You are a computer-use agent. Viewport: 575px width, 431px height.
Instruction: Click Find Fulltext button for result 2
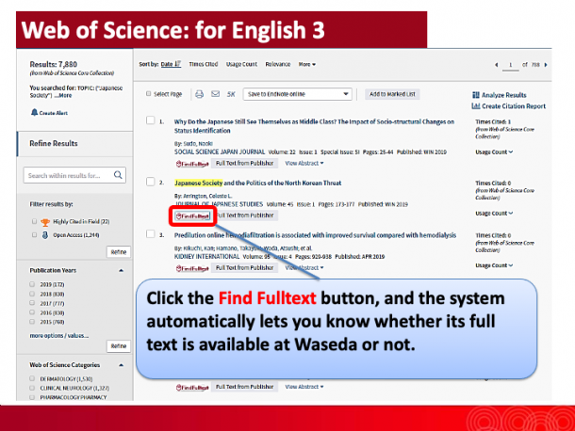192,216
